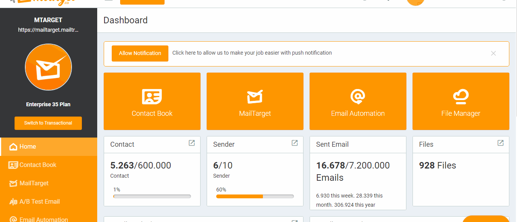Open the Sender card external link icon
Image resolution: width=517 pixels, height=222 pixels.
[x=294, y=143]
